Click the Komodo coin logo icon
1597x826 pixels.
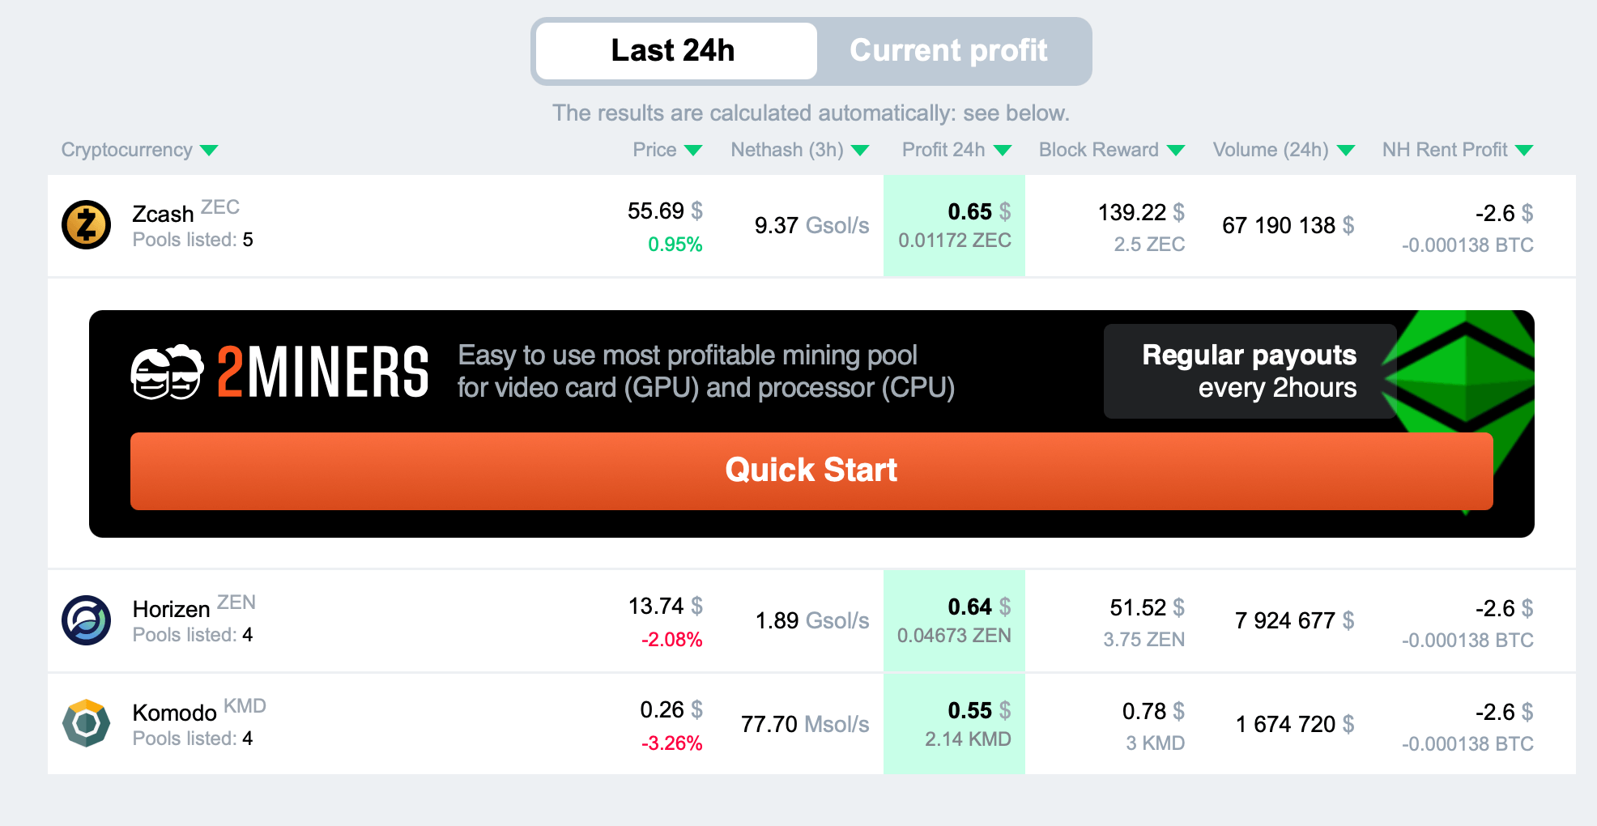[x=86, y=723]
